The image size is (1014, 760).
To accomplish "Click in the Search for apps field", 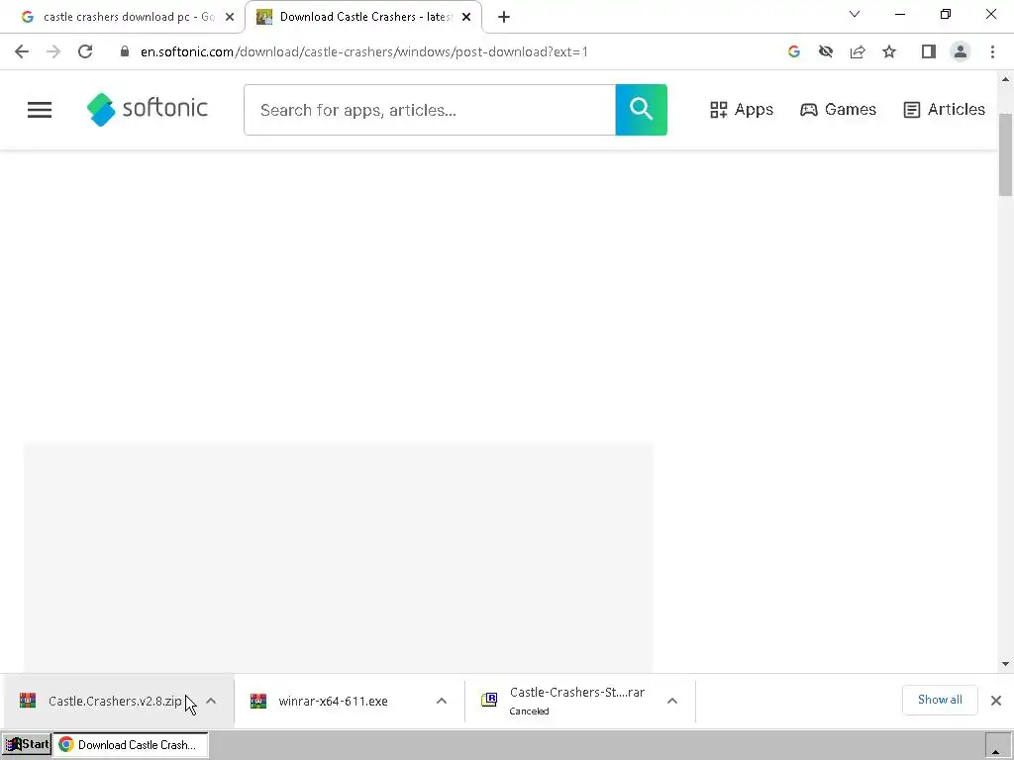I will coord(430,110).
